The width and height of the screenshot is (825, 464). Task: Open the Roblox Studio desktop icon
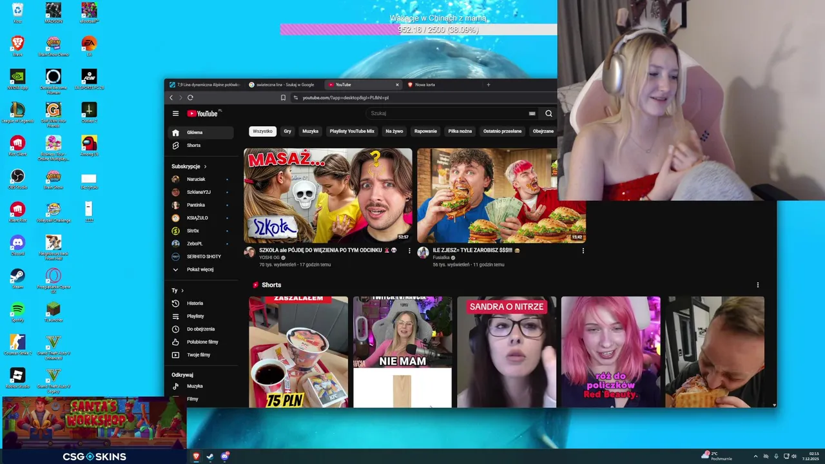[x=17, y=379]
